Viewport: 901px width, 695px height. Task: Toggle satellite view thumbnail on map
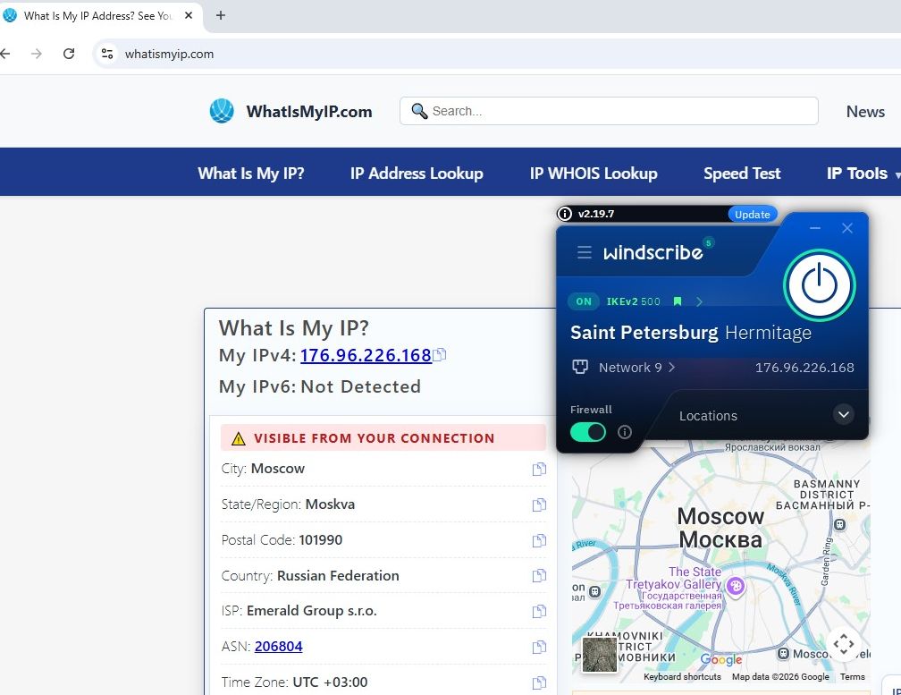tap(600, 654)
